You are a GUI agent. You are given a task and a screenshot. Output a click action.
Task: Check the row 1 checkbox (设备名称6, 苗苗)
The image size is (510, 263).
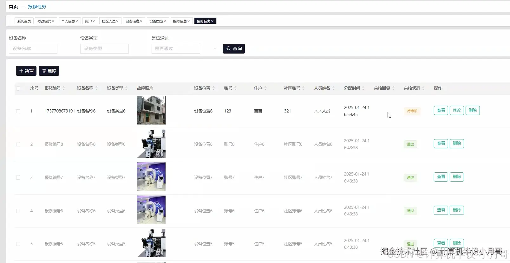click(x=18, y=111)
